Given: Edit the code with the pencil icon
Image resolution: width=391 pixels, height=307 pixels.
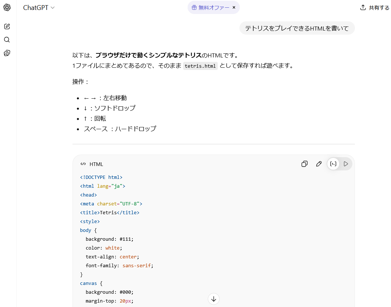Looking at the screenshot, I should pos(319,164).
